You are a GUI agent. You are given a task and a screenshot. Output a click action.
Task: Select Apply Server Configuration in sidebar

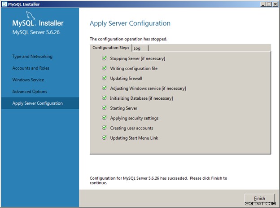[40, 103]
